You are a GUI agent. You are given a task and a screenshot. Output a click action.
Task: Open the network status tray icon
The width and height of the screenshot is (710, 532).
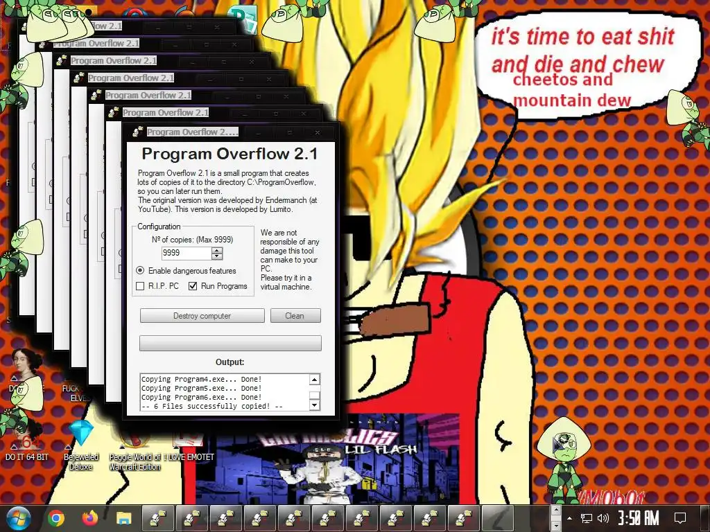click(587, 518)
